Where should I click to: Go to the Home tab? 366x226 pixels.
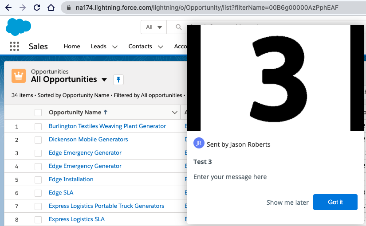tap(72, 47)
